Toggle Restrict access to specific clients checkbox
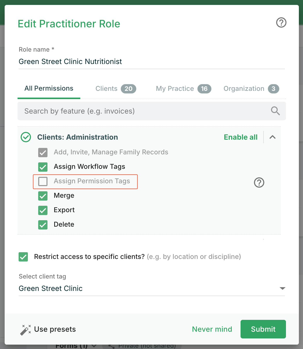Screen dimensions: 303x349 point(23,257)
